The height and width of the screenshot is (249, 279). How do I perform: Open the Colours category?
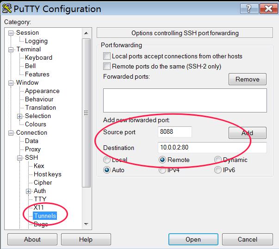point(36,124)
